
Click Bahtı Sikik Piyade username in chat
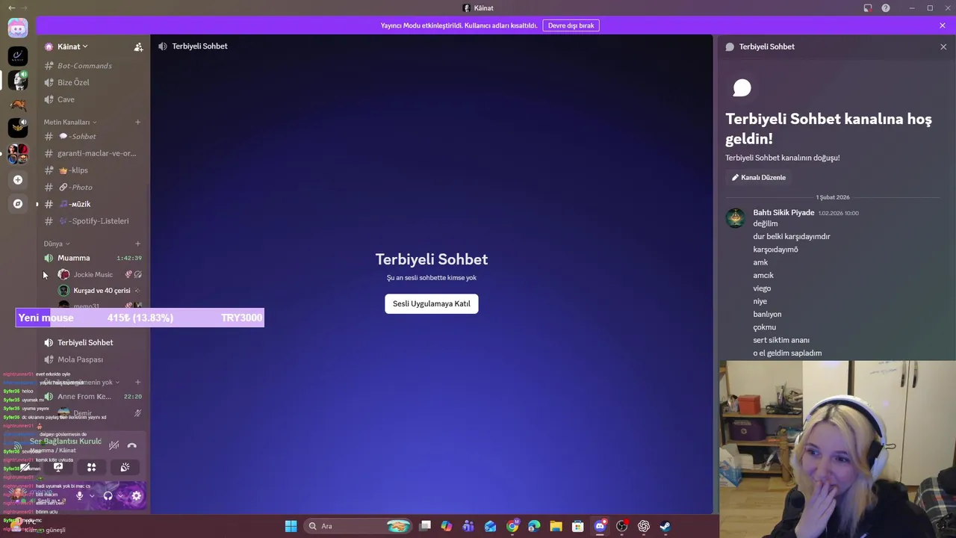783,212
